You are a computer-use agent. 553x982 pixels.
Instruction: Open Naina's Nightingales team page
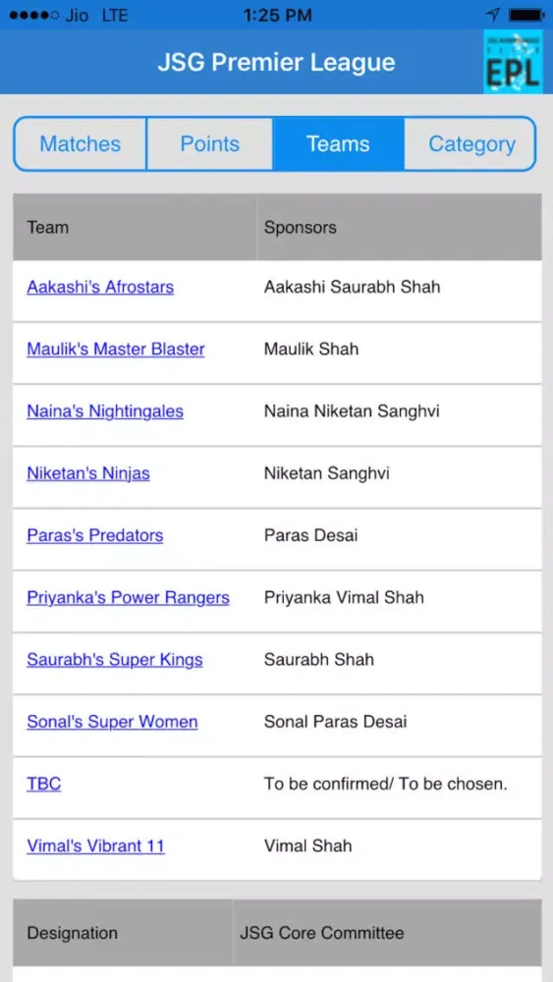pyautogui.click(x=105, y=410)
